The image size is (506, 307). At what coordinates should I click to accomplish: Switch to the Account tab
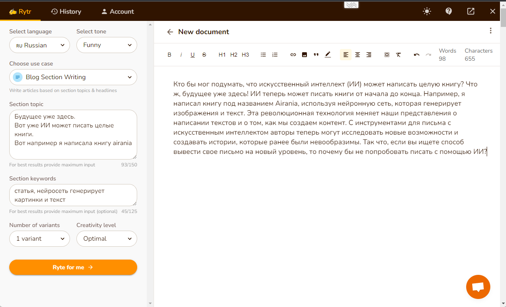click(117, 11)
